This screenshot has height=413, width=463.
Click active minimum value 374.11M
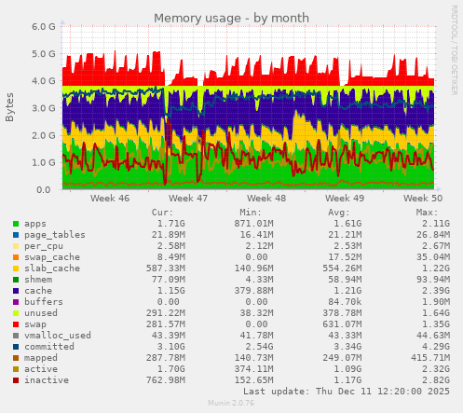(253, 369)
